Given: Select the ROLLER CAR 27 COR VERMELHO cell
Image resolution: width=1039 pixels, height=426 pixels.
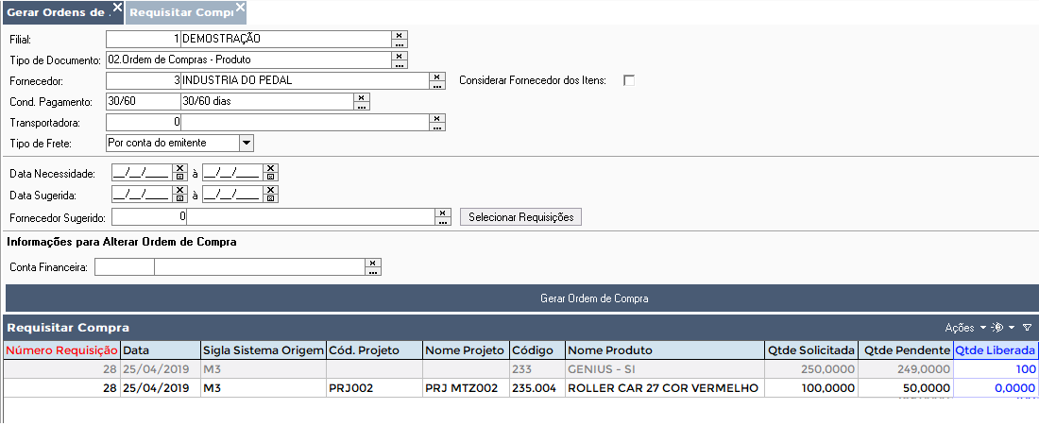Looking at the screenshot, I should [665, 388].
